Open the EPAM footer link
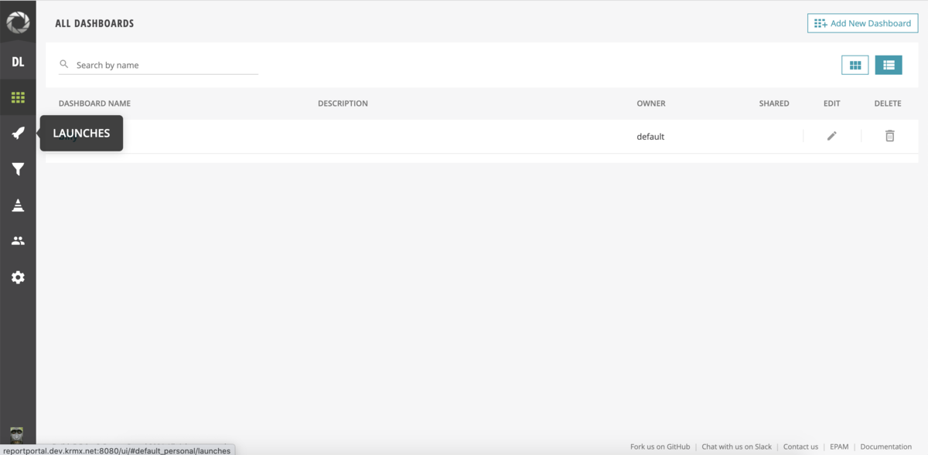This screenshot has height=455, width=928. point(839,447)
